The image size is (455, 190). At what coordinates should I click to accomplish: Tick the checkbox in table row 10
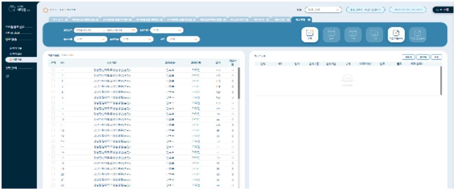[53, 119]
